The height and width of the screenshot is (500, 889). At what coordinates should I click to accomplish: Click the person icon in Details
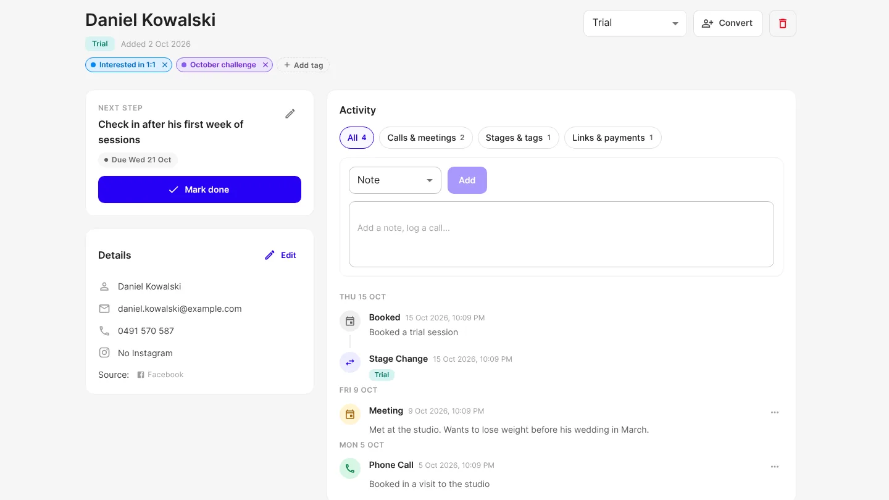(x=104, y=286)
